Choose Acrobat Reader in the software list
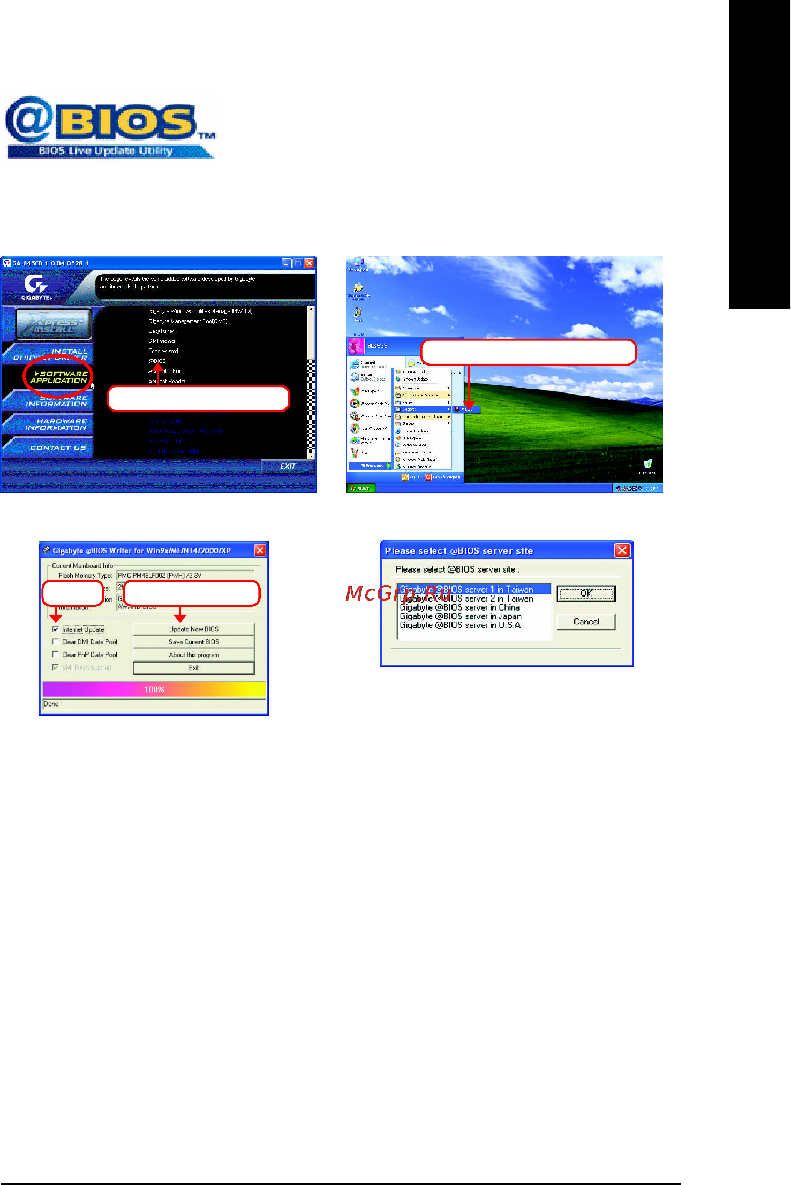 pos(167,381)
